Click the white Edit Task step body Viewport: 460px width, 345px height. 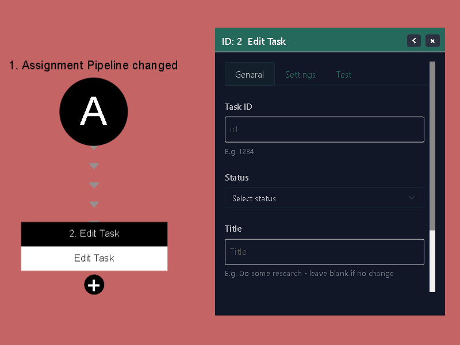(94, 258)
